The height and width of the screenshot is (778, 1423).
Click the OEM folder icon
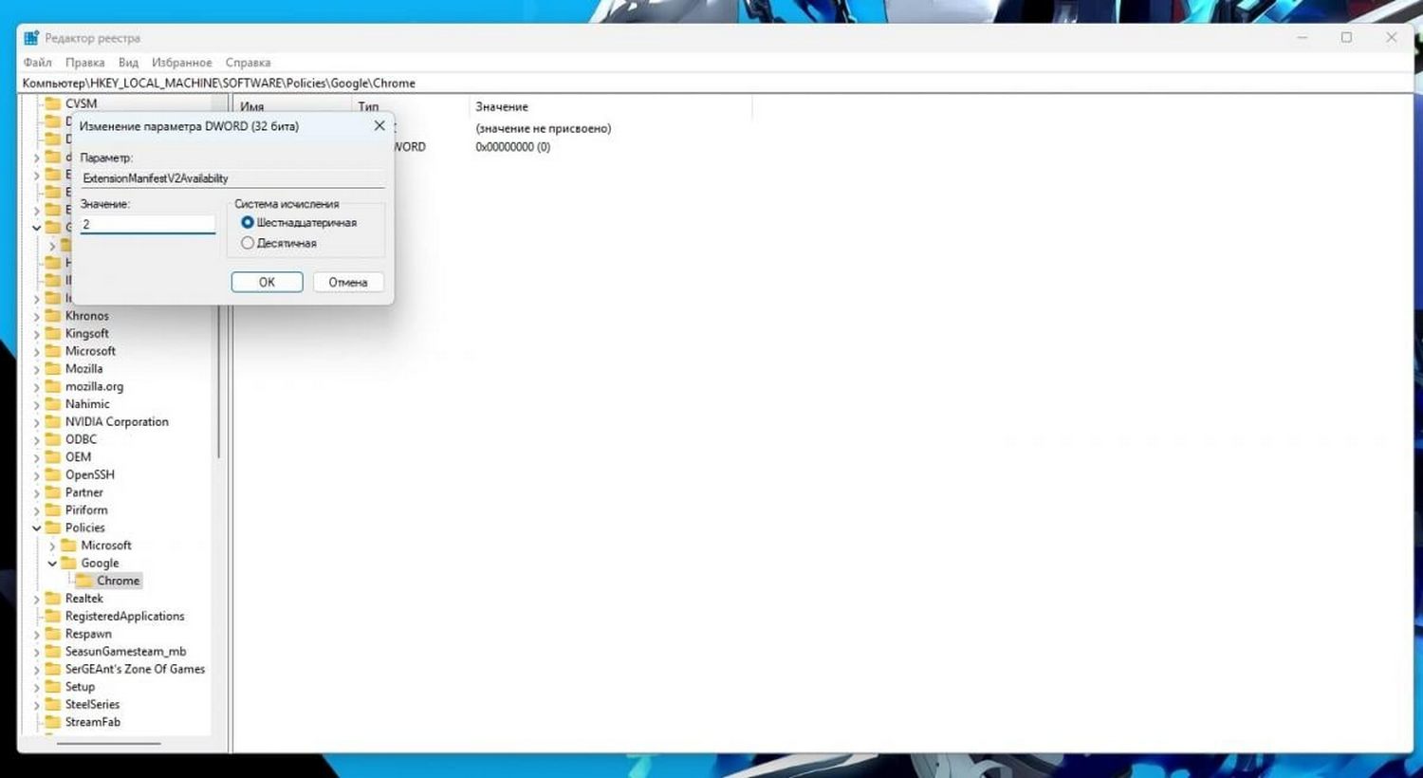coord(53,456)
